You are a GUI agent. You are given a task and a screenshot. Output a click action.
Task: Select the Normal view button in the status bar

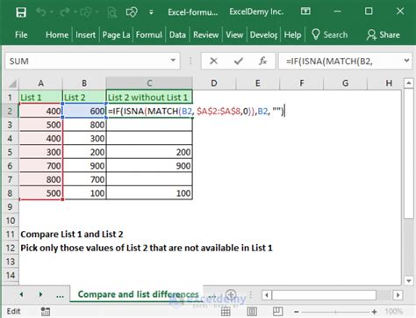point(226,312)
